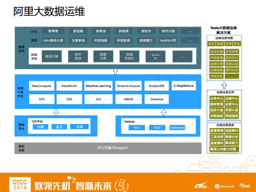The height and width of the screenshot is (192, 256).
Task: Click the DTCC 2018 logo
Action: tap(20, 185)
